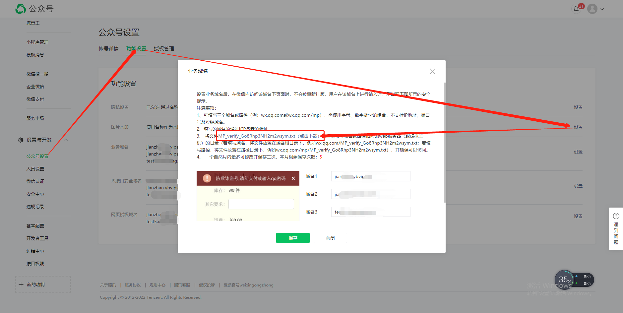Click 设置 for the 网页授权域名 row
Screen dimensions: 623x313
point(578,216)
